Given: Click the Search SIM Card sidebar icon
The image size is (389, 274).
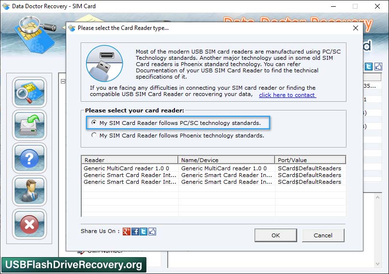Looking at the screenshot, I should (x=29, y=92).
